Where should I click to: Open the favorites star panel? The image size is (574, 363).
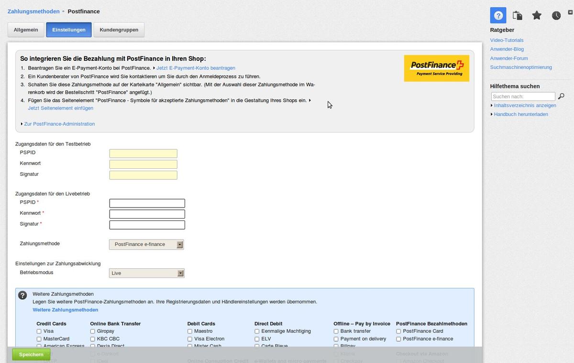[537, 15]
